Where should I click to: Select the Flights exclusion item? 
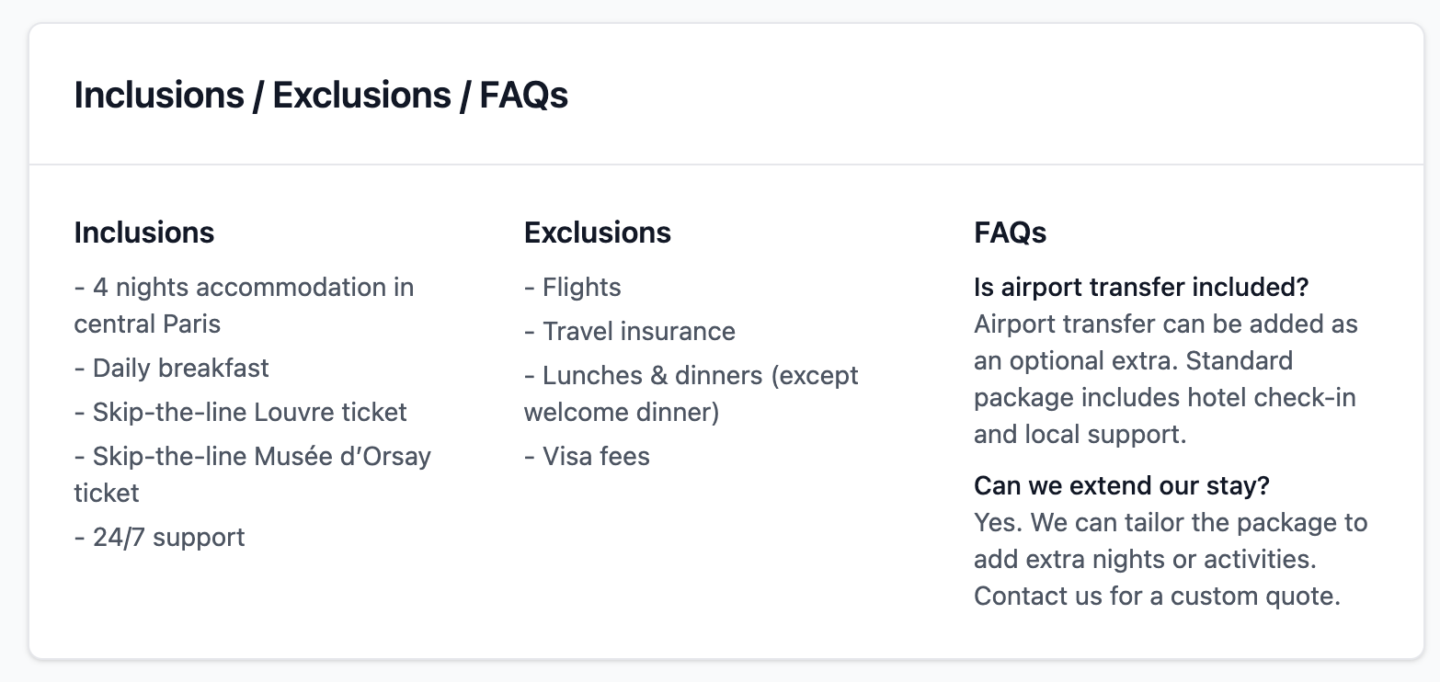pos(573,287)
